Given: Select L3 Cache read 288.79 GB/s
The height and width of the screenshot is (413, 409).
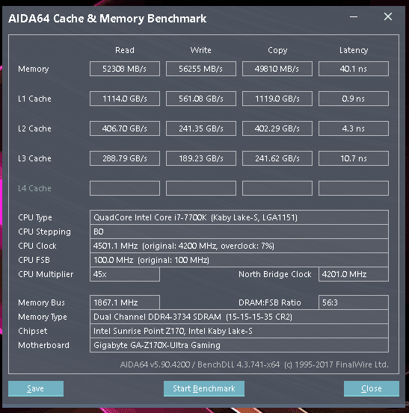Looking at the screenshot, I should (x=125, y=158).
